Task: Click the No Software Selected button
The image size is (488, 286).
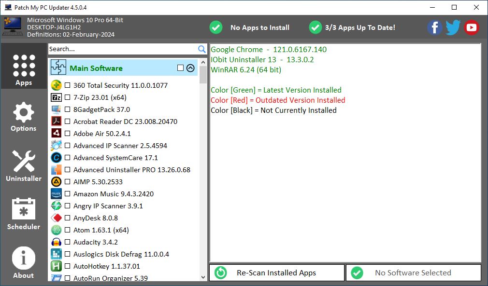Action: click(x=414, y=272)
